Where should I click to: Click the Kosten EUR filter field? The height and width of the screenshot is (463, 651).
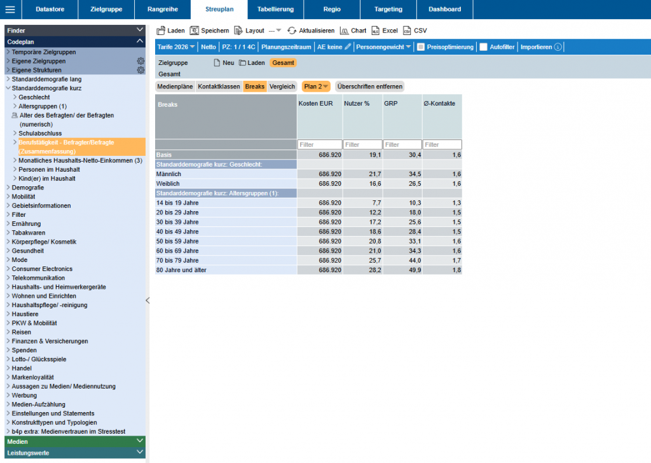319,145
